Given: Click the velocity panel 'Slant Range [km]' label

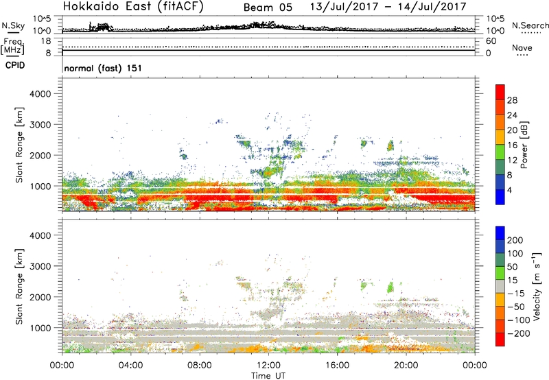Looking at the screenshot, I should (19, 287).
